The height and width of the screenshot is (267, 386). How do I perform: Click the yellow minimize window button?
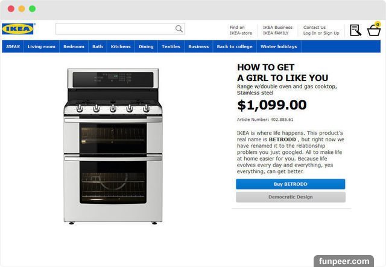tap(22, 9)
